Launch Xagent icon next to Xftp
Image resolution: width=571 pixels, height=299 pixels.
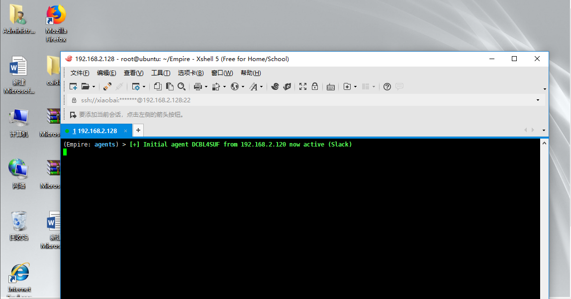tap(287, 86)
